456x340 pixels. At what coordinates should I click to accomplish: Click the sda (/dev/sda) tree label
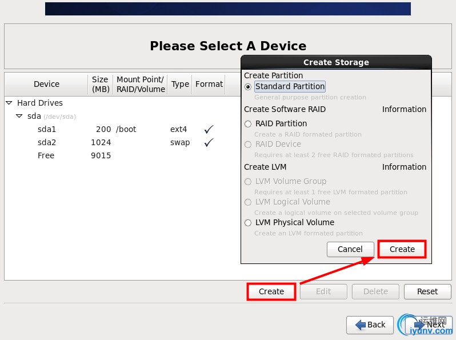(x=51, y=117)
